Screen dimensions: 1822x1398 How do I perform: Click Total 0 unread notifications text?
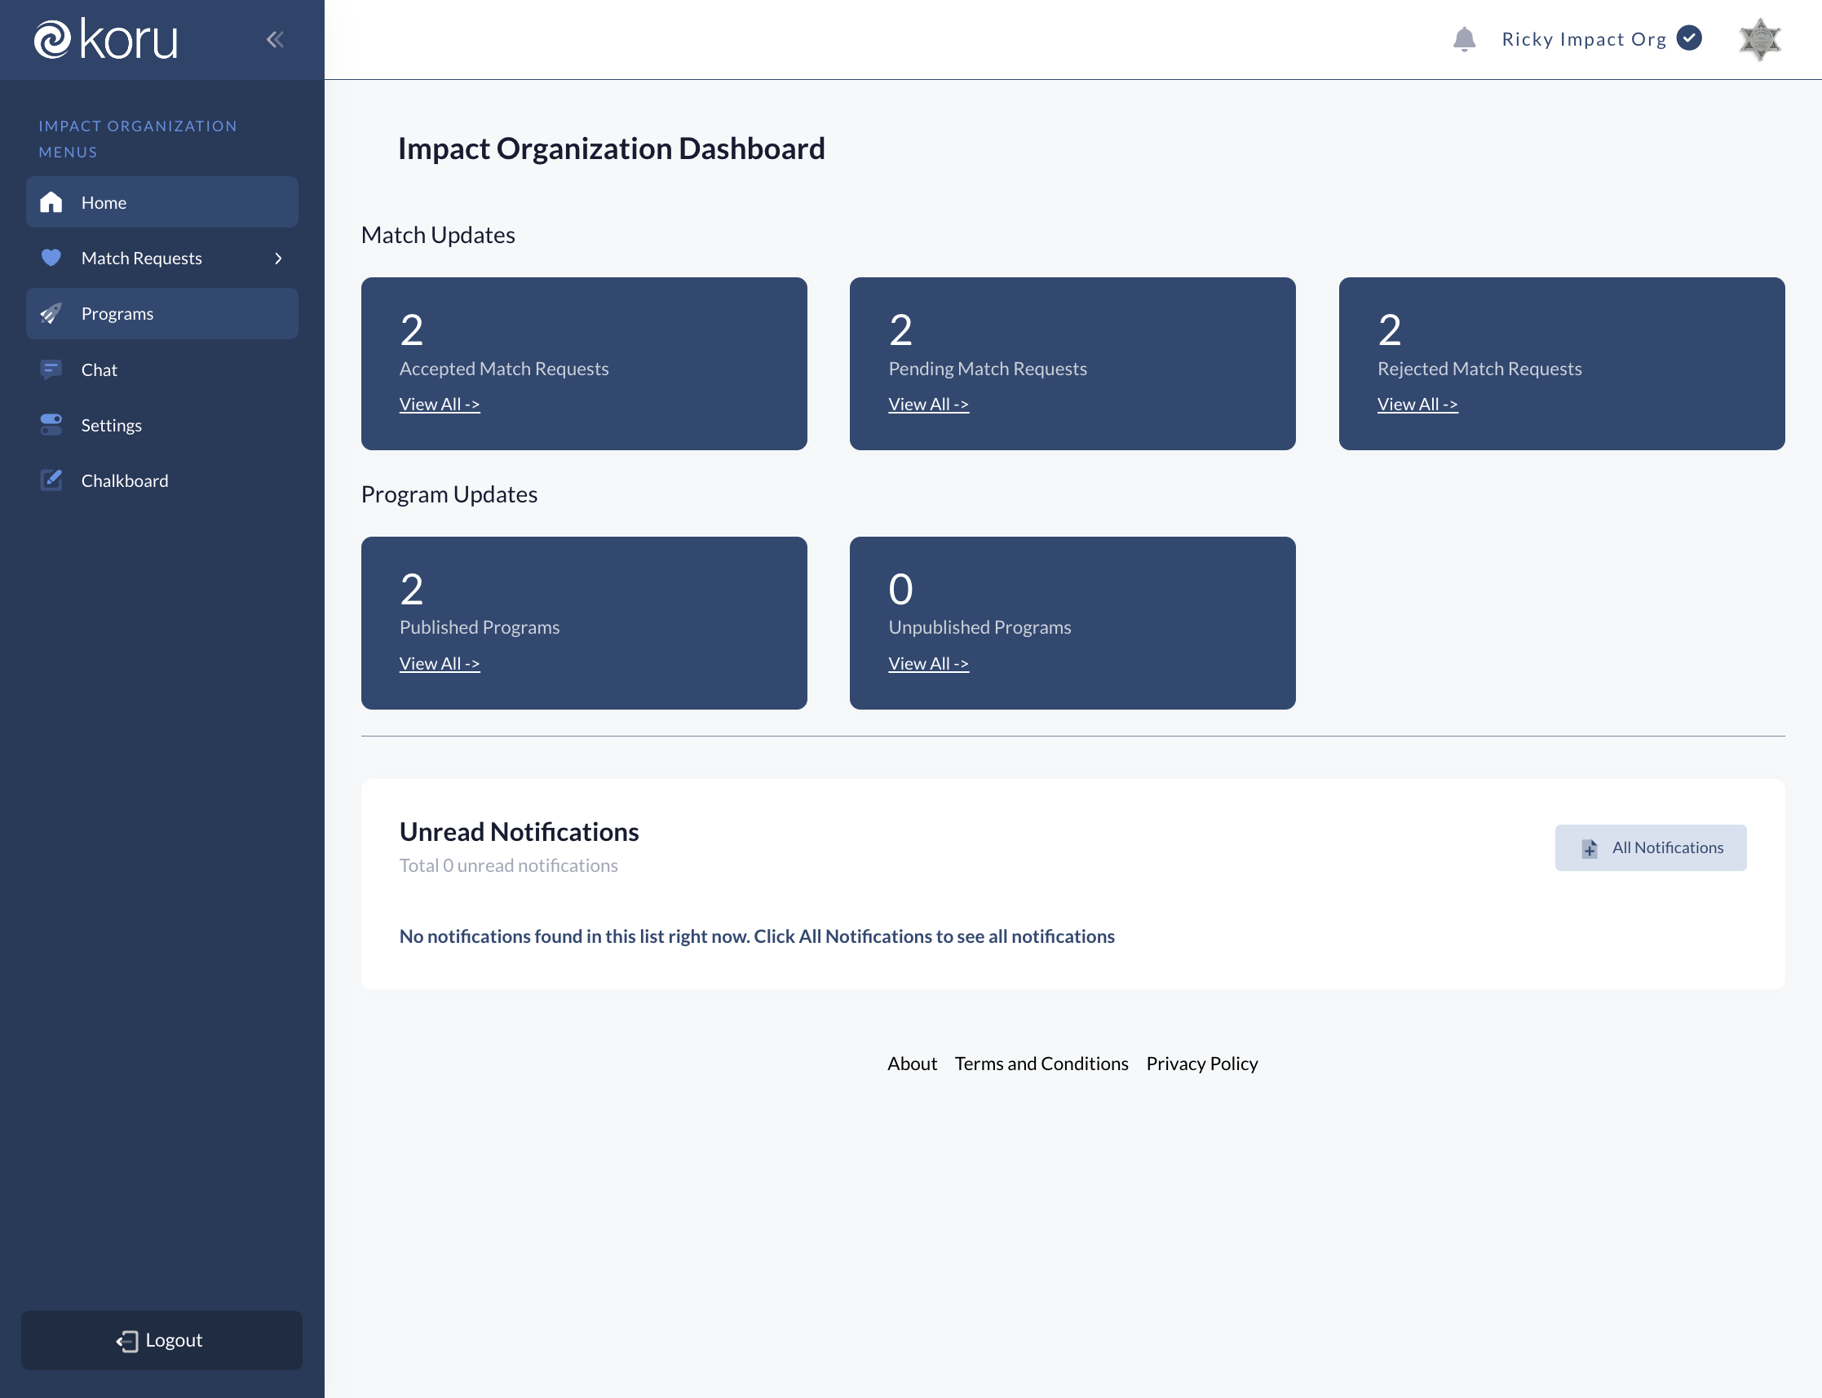click(508, 865)
